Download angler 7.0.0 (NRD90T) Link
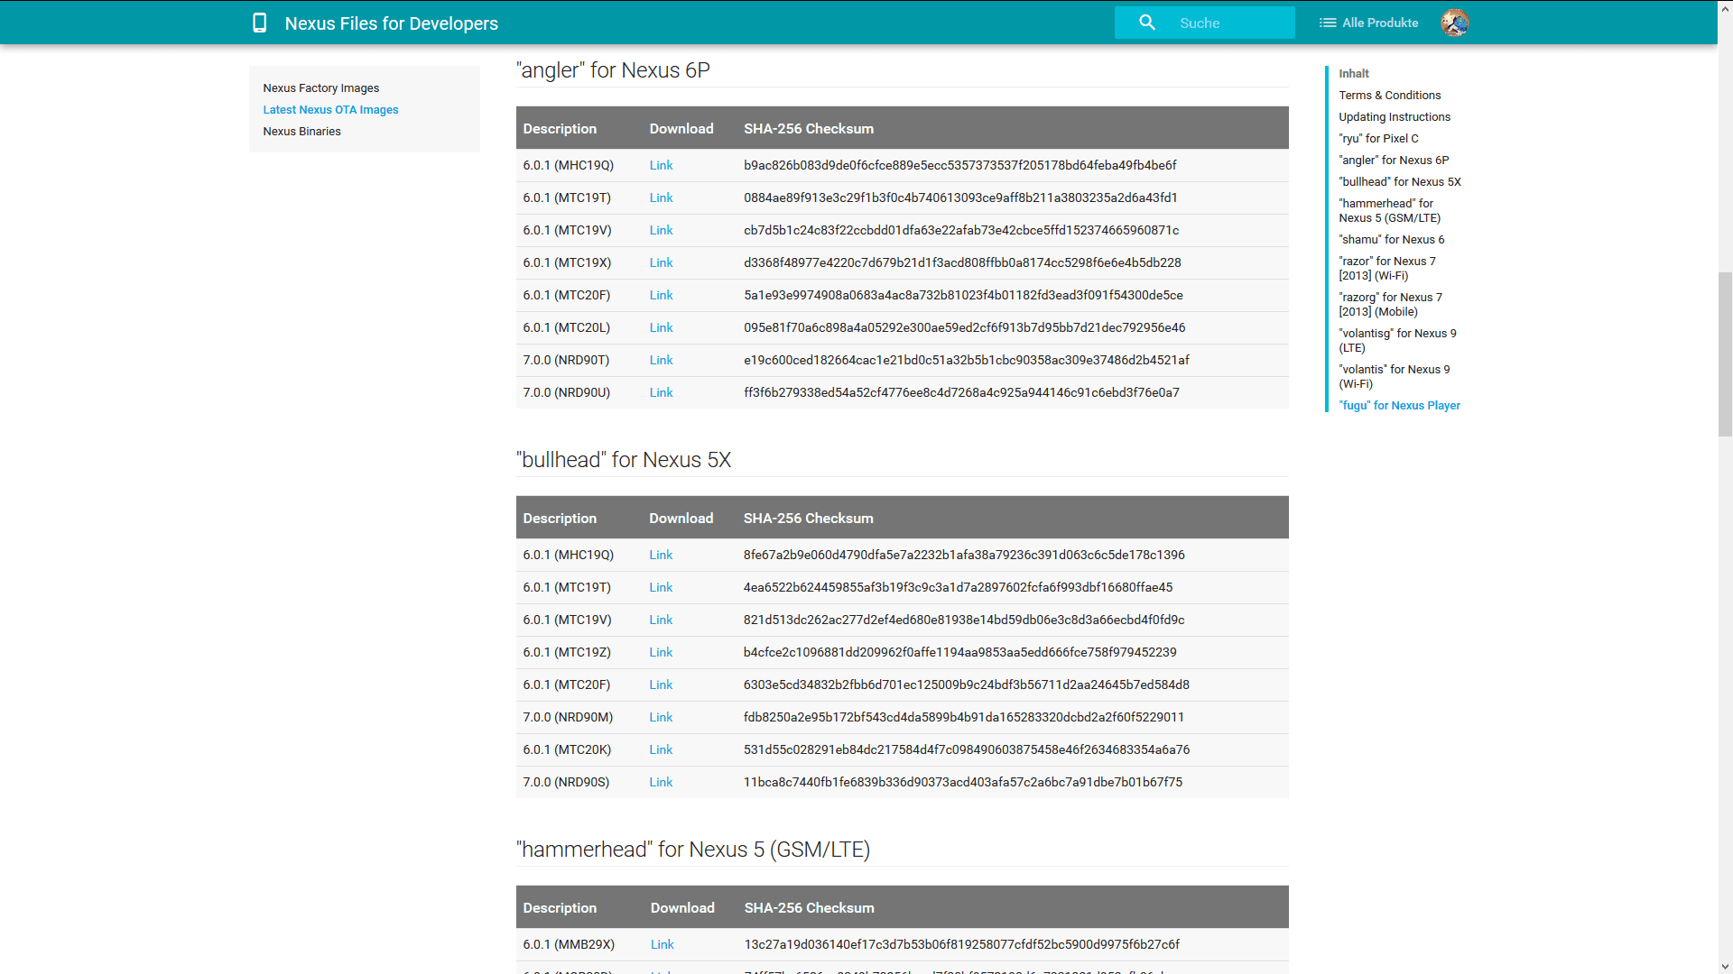This screenshot has width=1733, height=974. point(661,360)
